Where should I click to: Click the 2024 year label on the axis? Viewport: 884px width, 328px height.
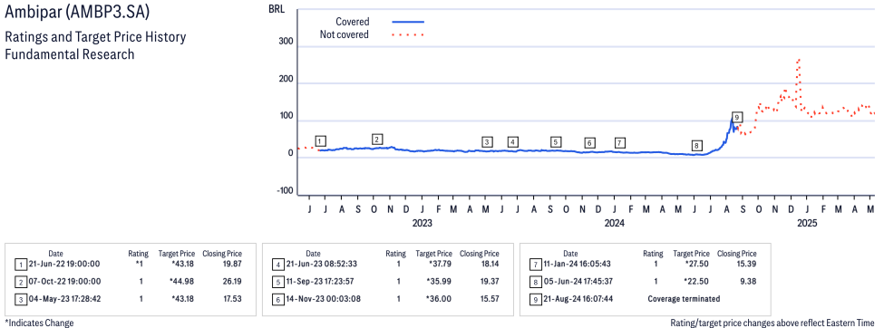615,224
